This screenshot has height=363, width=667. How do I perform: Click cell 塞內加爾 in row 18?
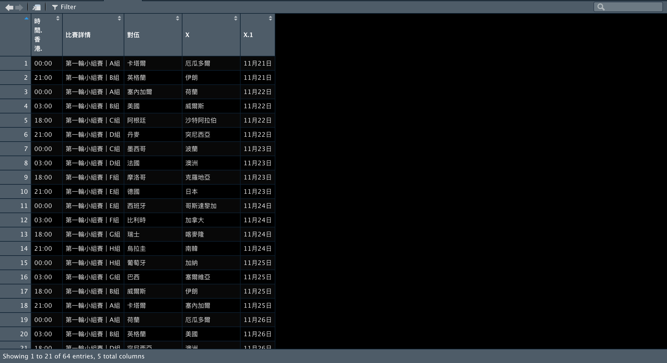tap(211, 305)
